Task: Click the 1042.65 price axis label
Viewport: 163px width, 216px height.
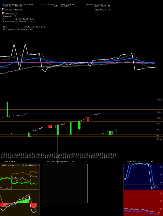Action: coord(159,124)
